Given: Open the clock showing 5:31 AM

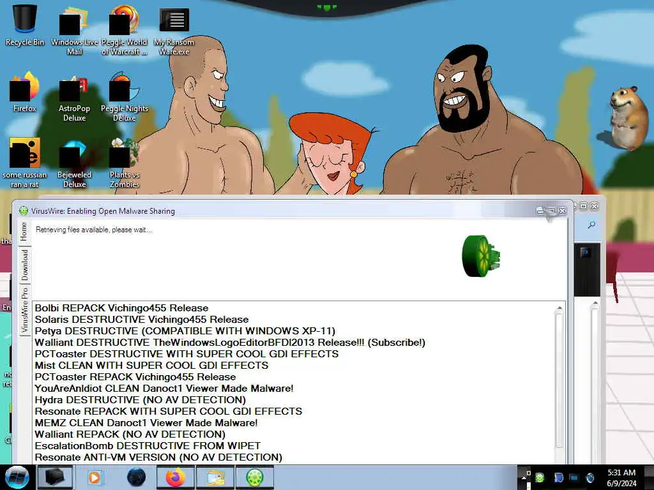Looking at the screenshot, I should point(621,477).
